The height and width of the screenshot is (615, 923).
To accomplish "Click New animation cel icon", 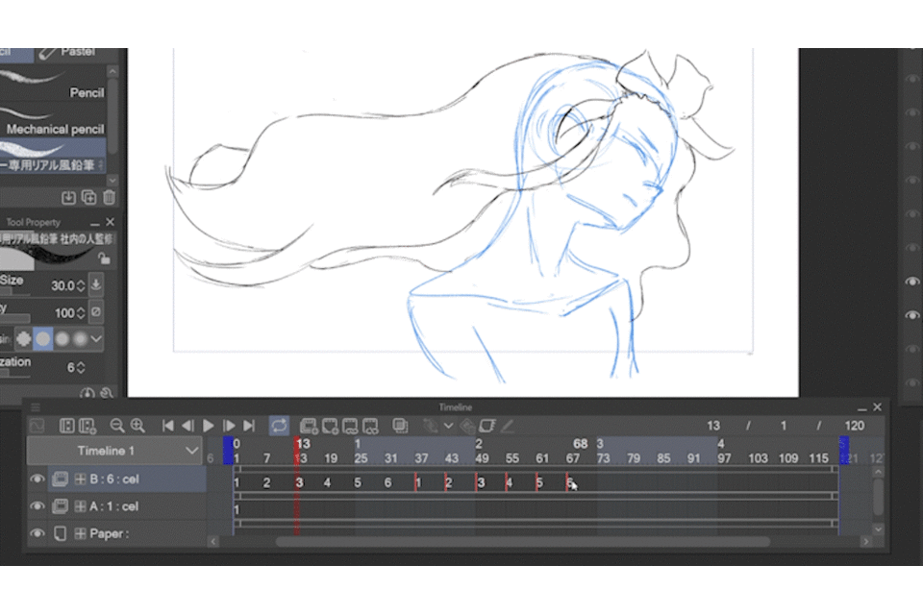I will pyautogui.click(x=330, y=426).
